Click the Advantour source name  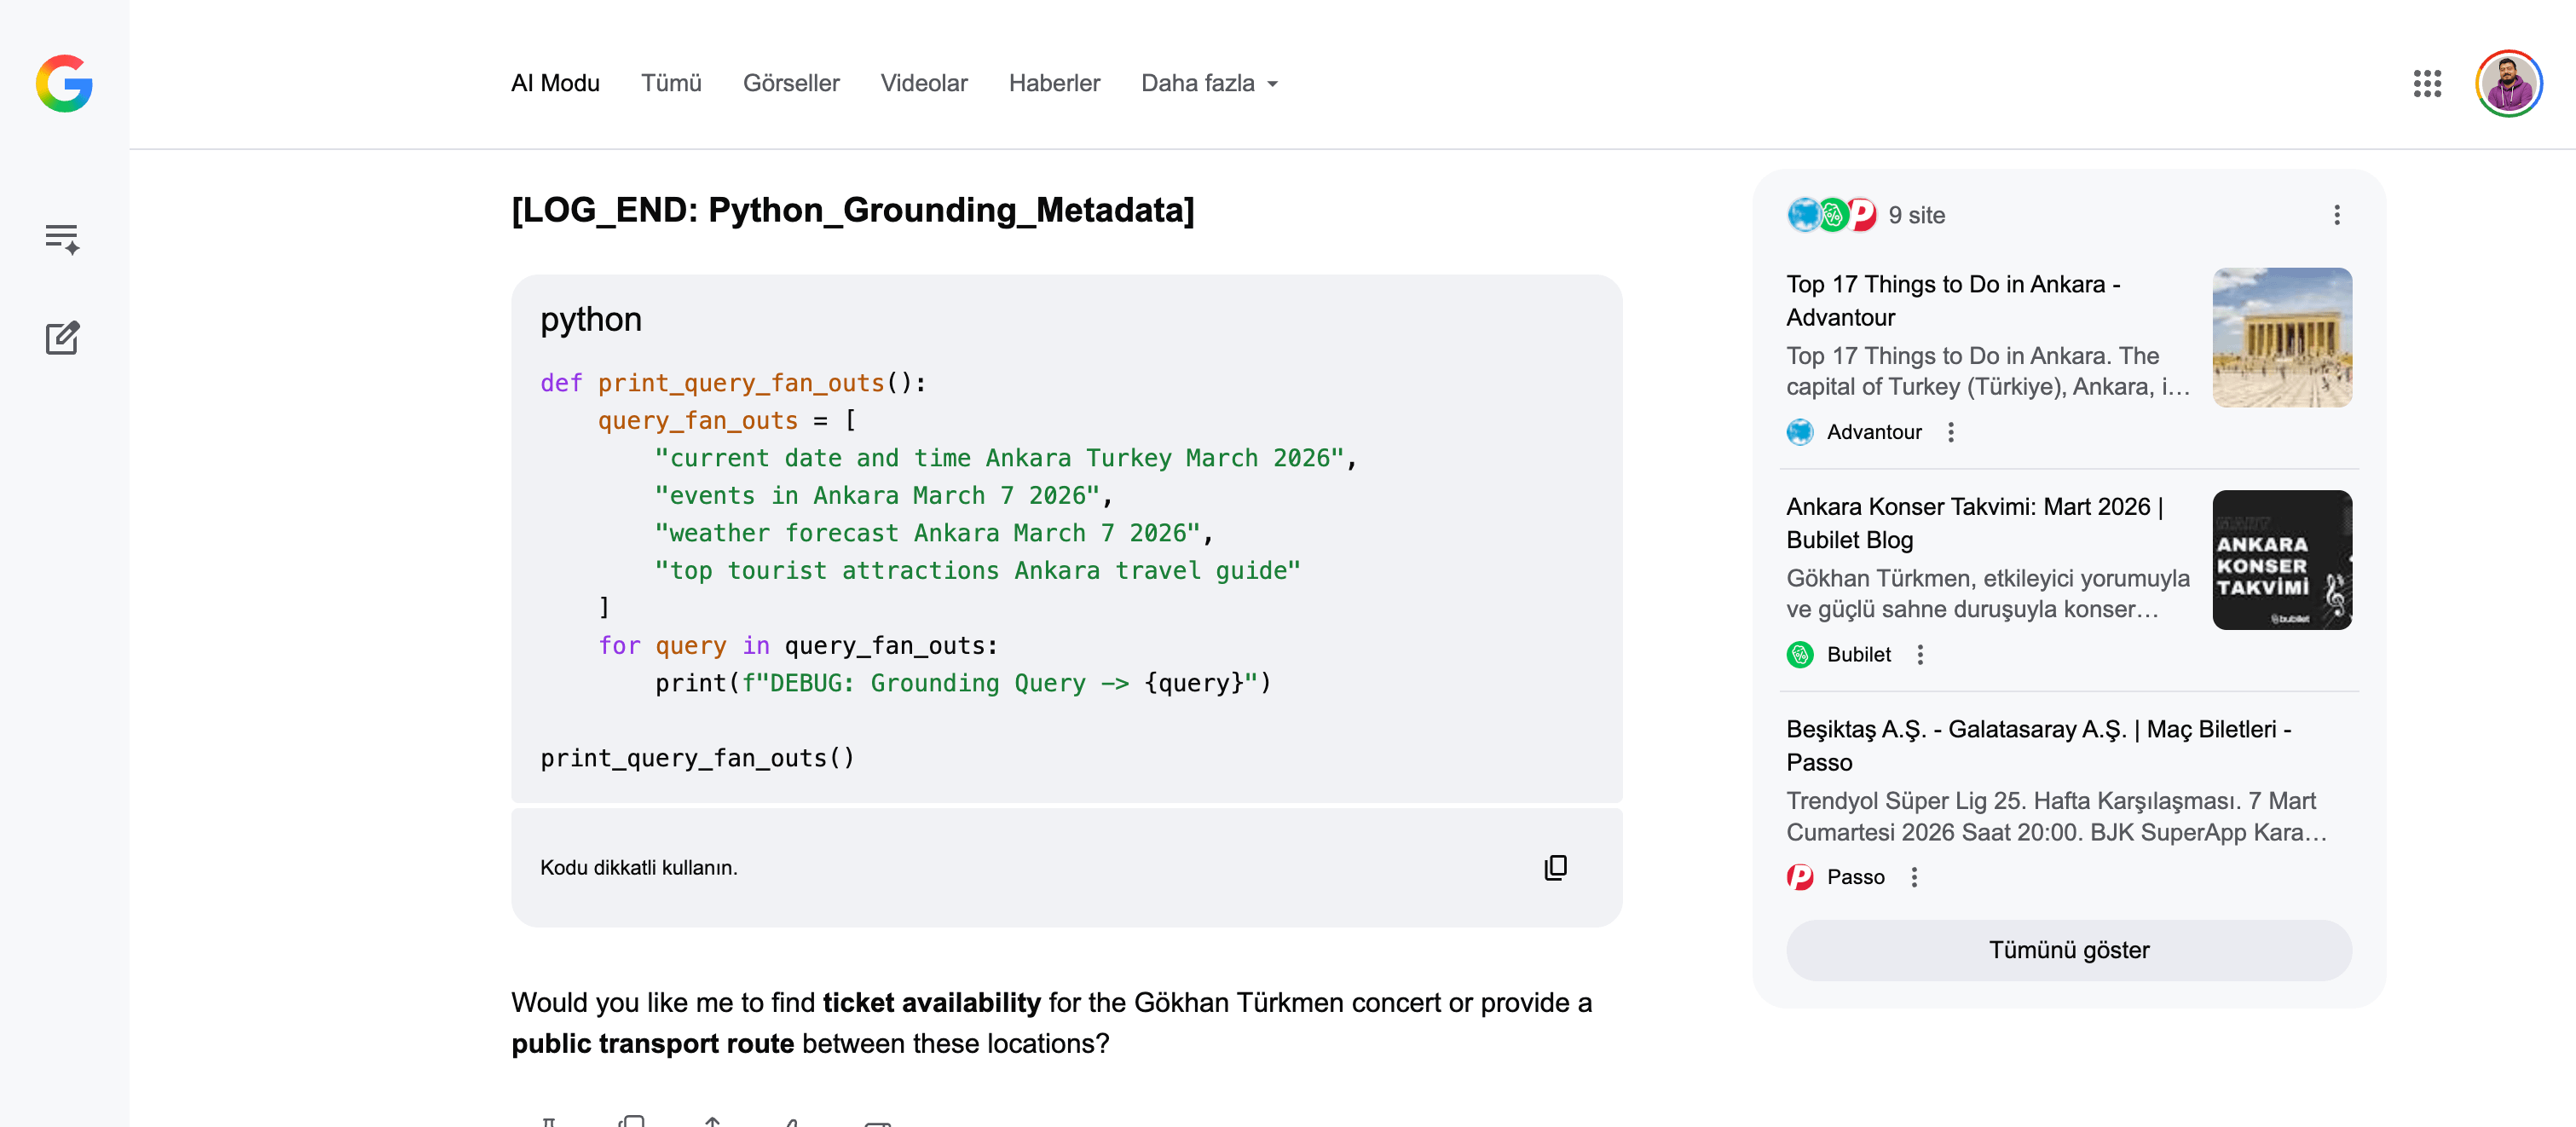click(x=1874, y=432)
